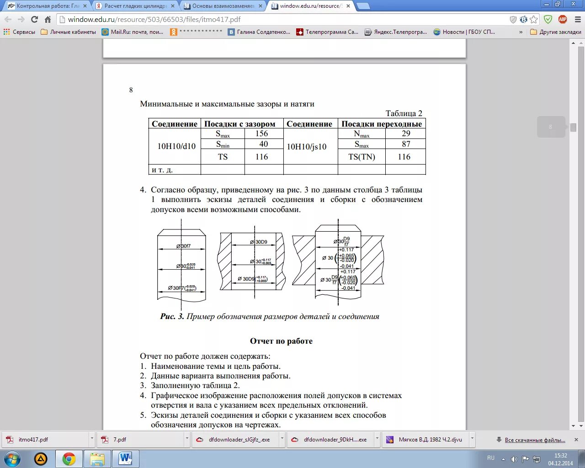Screen dimensions: 585x468
Task: Open the Mail.Ru bookmark
Action: (133, 32)
